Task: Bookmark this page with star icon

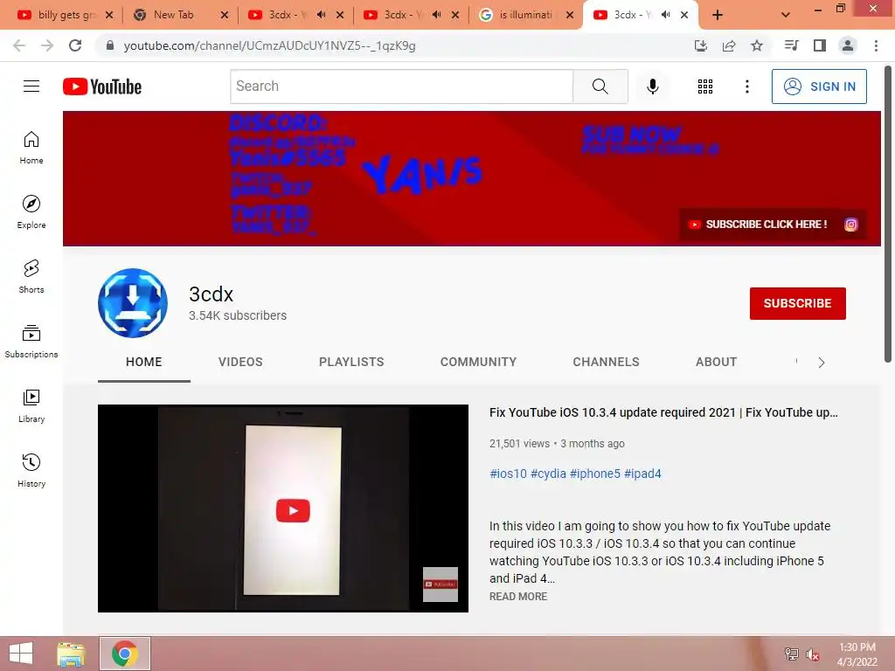Action: [757, 45]
